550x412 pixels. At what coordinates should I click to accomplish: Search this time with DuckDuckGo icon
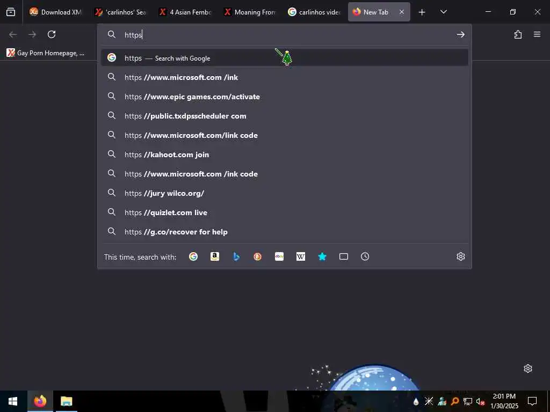[257, 256]
